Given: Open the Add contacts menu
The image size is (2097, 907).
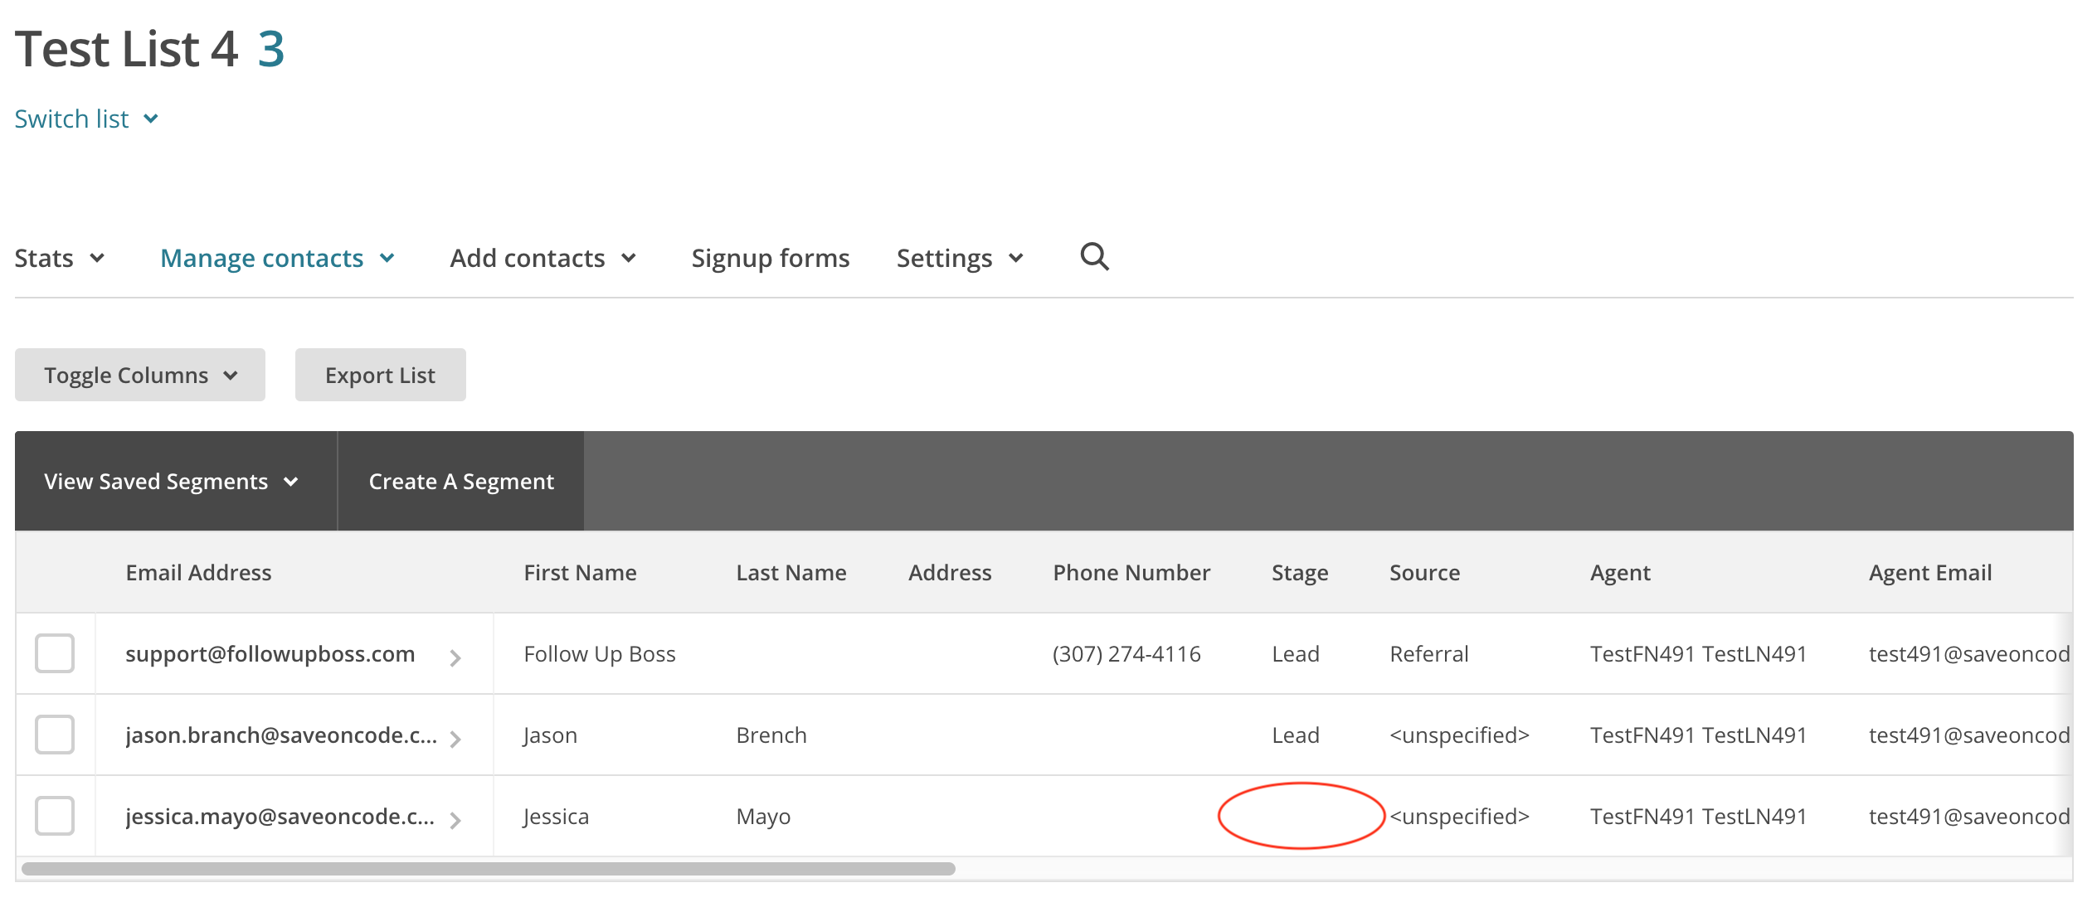Looking at the screenshot, I should click(x=542, y=259).
